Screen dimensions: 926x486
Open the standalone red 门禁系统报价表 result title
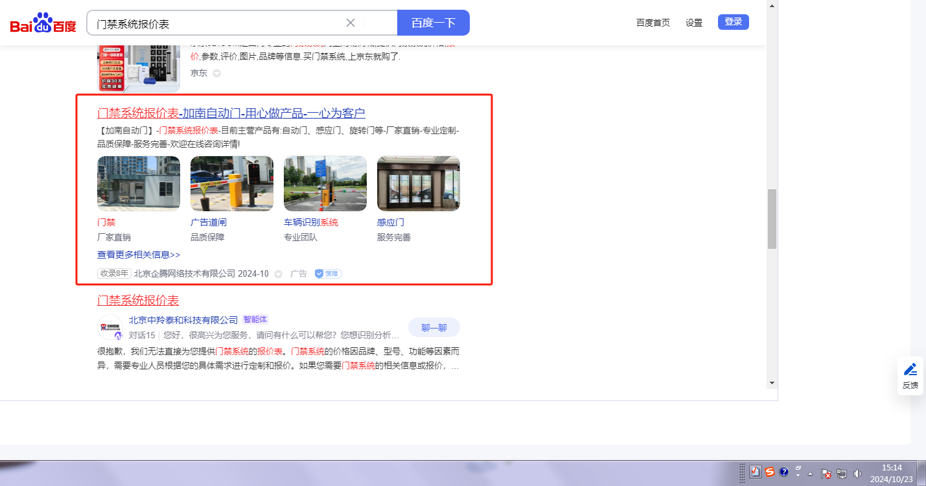138,301
